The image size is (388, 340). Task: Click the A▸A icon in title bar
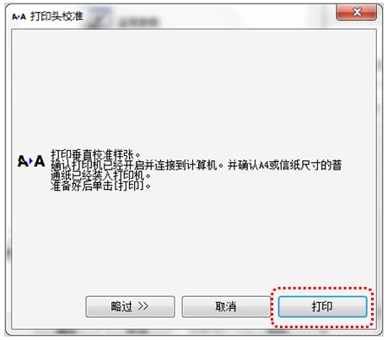pos(19,17)
